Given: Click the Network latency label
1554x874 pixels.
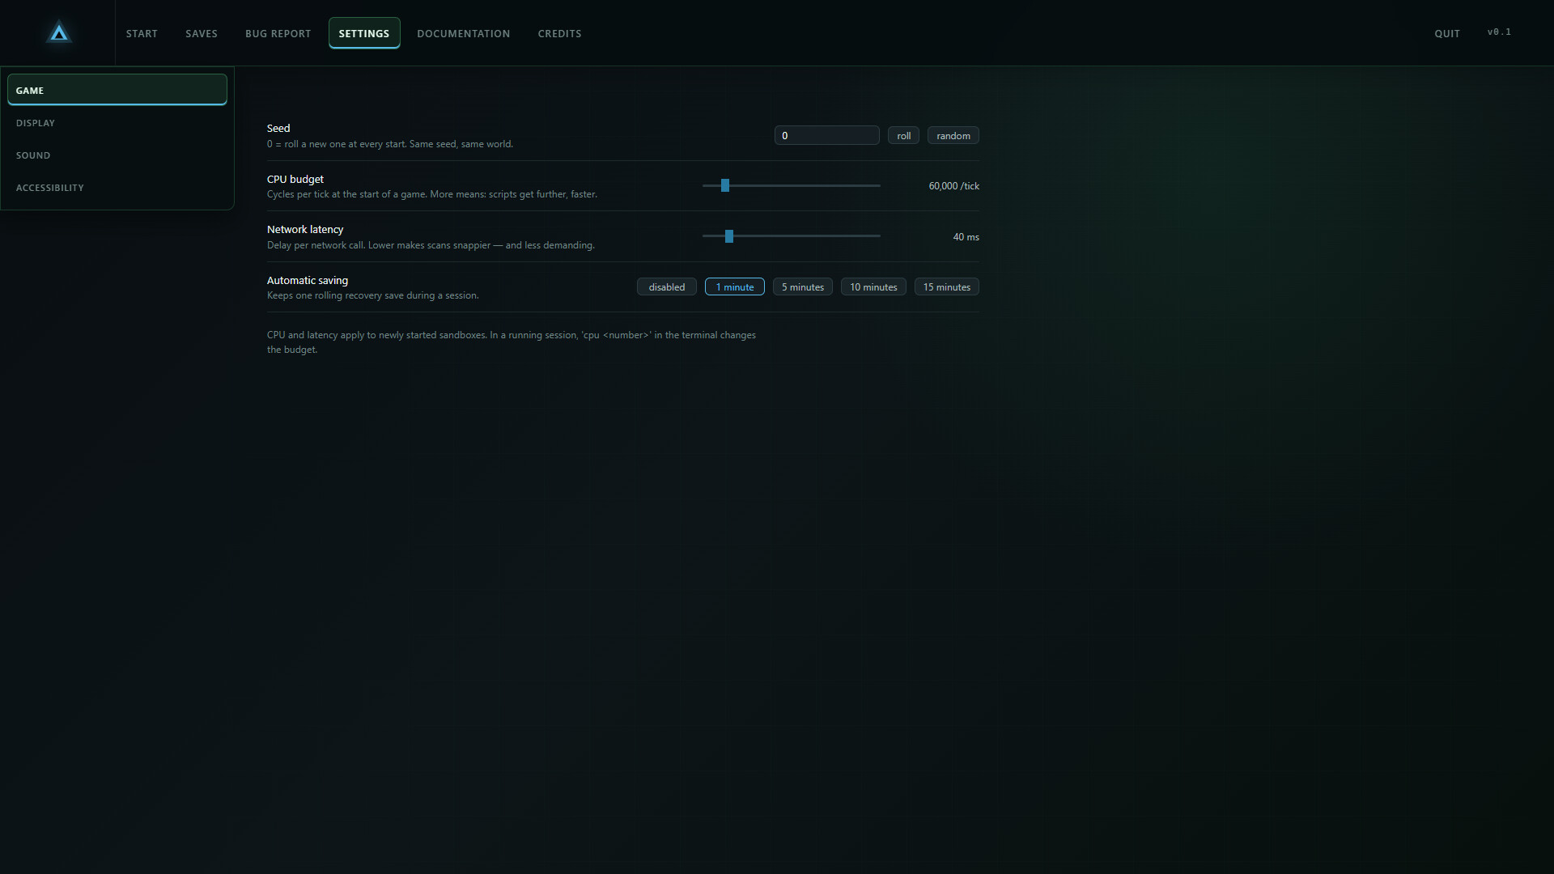Looking at the screenshot, I should pyautogui.click(x=305, y=229).
